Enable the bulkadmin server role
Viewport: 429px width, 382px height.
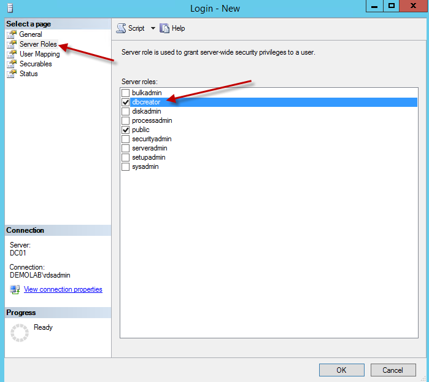coord(126,93)
